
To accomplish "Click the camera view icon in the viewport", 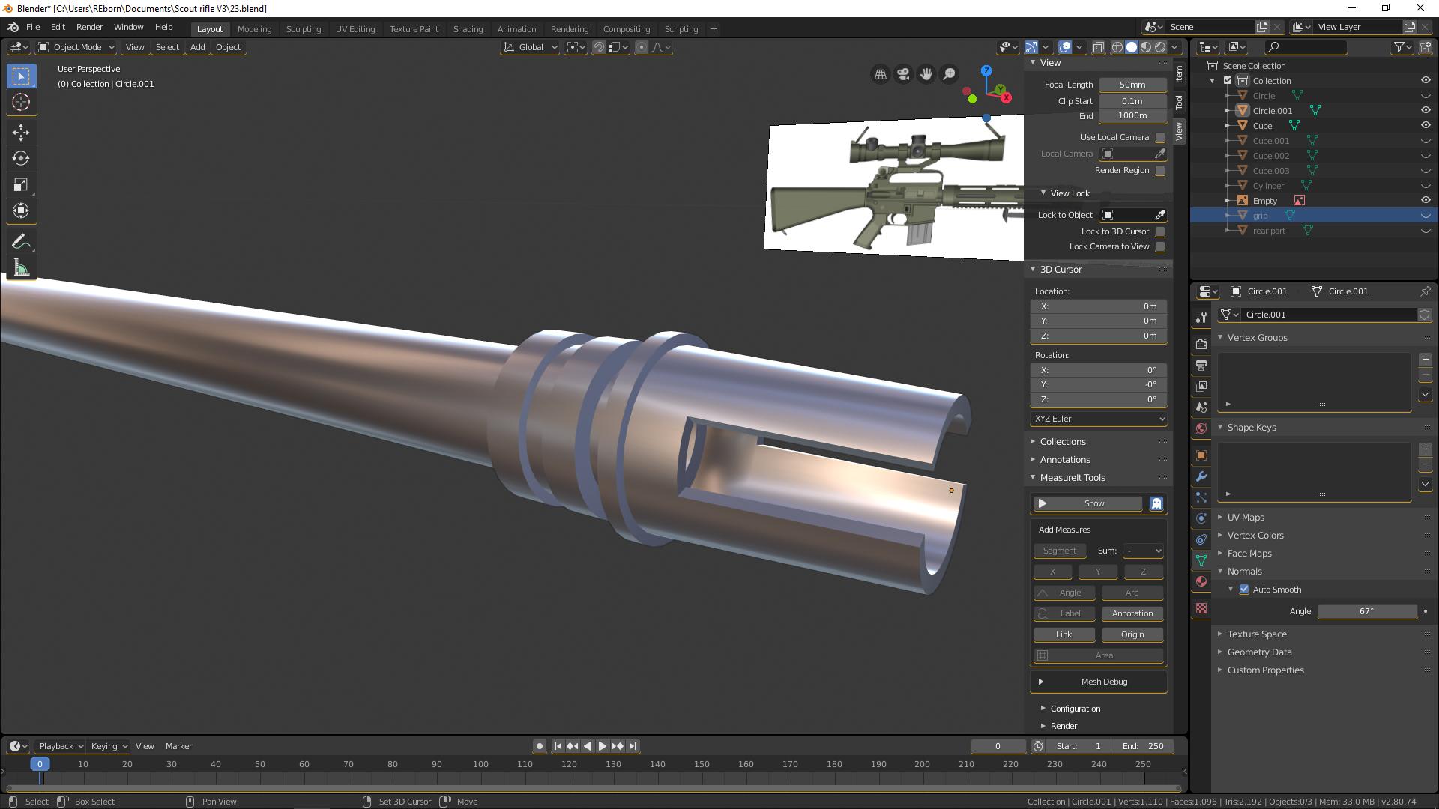I will [903, 74].
